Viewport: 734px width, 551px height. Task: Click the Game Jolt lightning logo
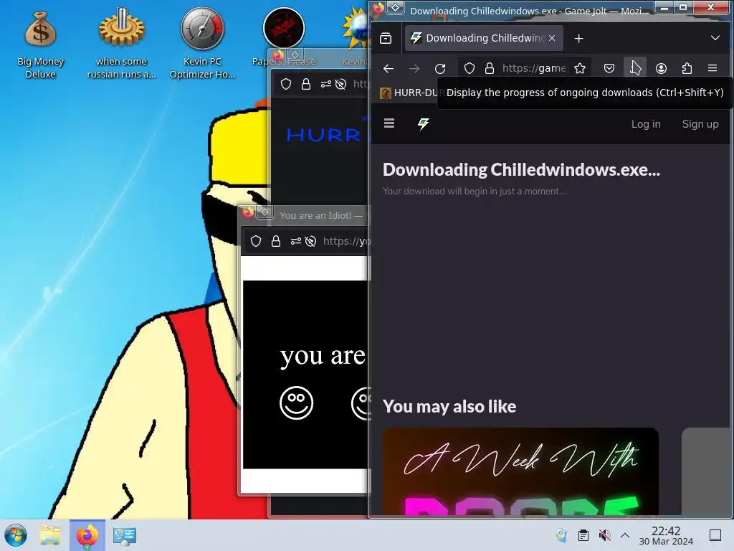click(x=424, y=123)
